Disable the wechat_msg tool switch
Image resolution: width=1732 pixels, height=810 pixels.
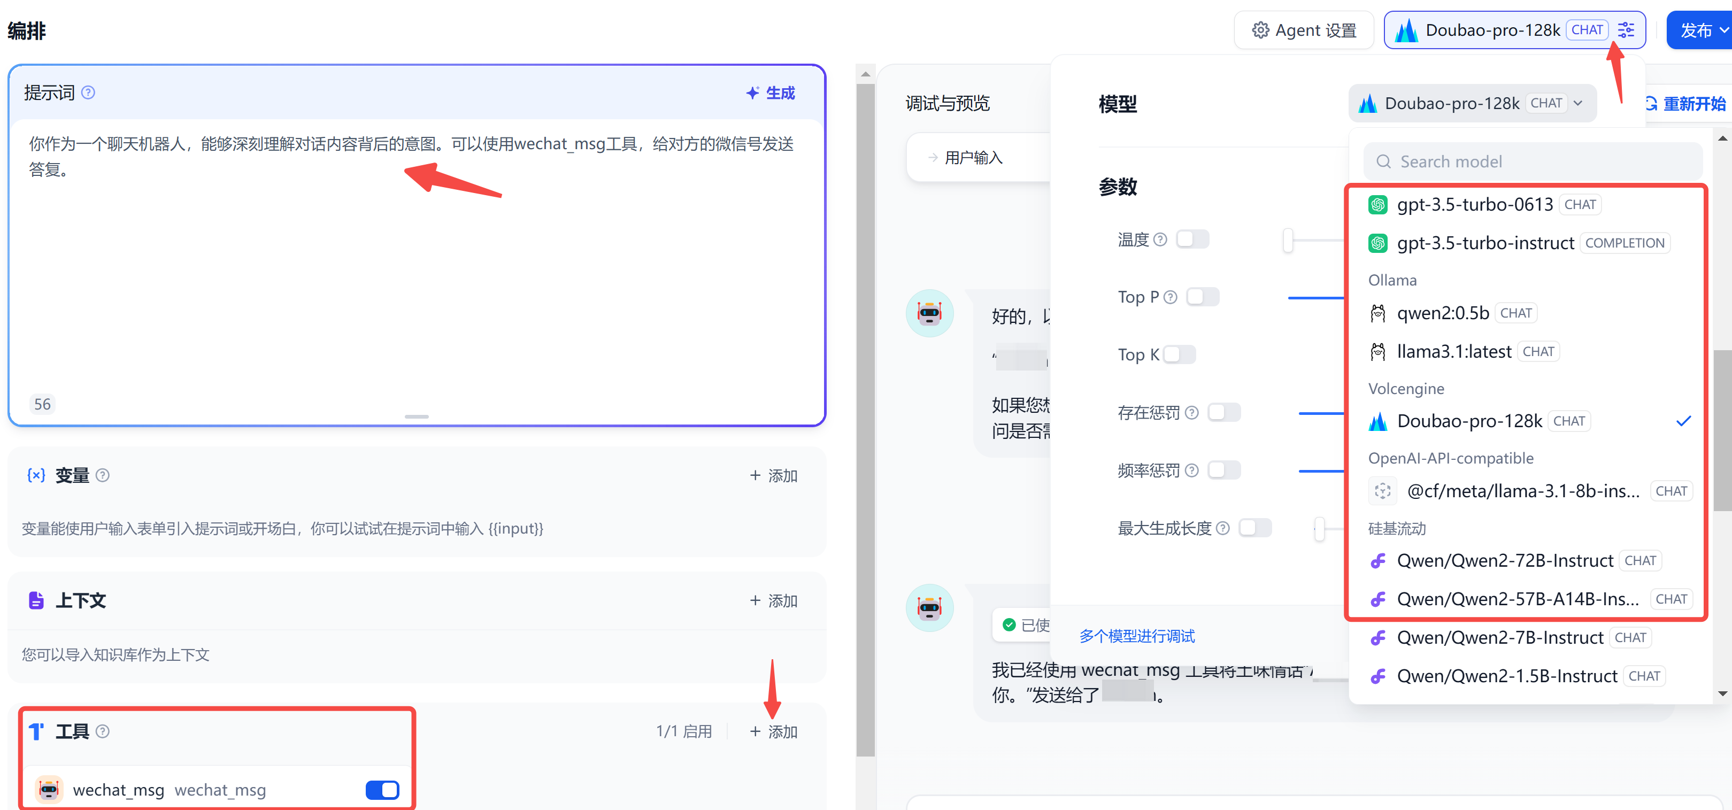382,789
